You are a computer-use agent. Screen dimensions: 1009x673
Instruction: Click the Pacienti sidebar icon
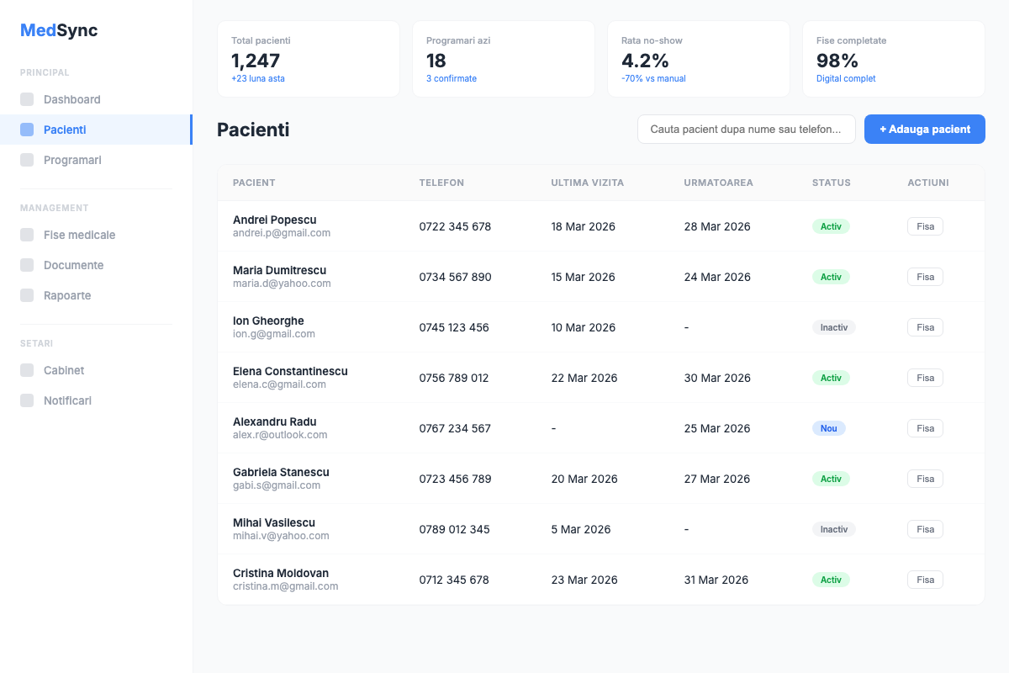pyautogui.click(x=27, y=130)
